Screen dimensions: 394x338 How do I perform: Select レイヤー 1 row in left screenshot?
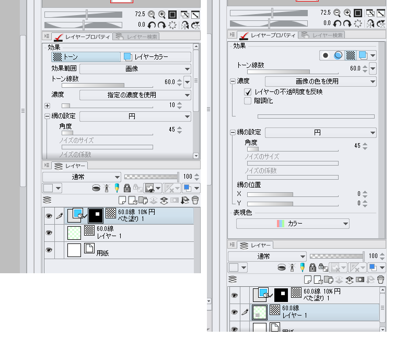coord(119,232)
